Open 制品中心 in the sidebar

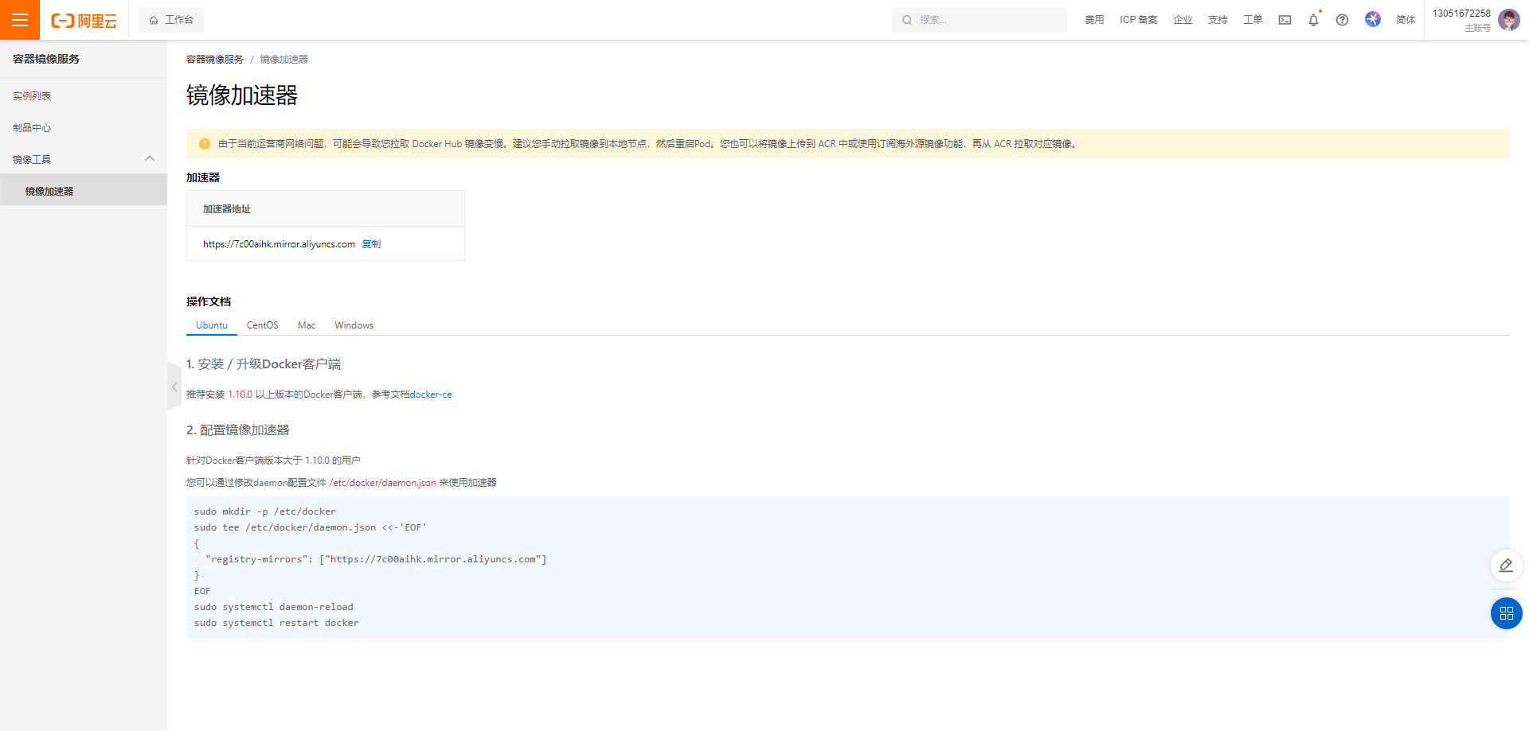coord(84,128)
